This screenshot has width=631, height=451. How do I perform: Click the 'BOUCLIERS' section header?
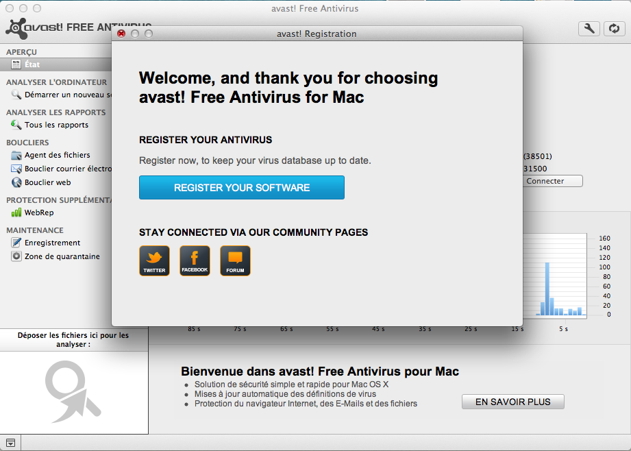point(27,143)
